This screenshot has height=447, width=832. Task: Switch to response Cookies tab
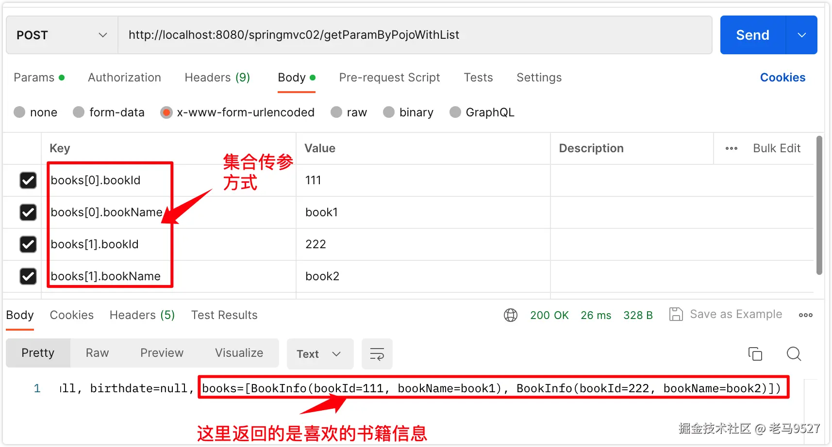pyautogui.click(x=72, y=315)
